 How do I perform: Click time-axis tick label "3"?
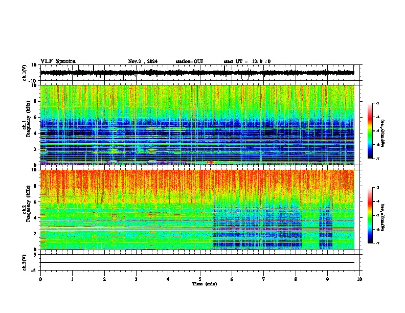[136, 279]
